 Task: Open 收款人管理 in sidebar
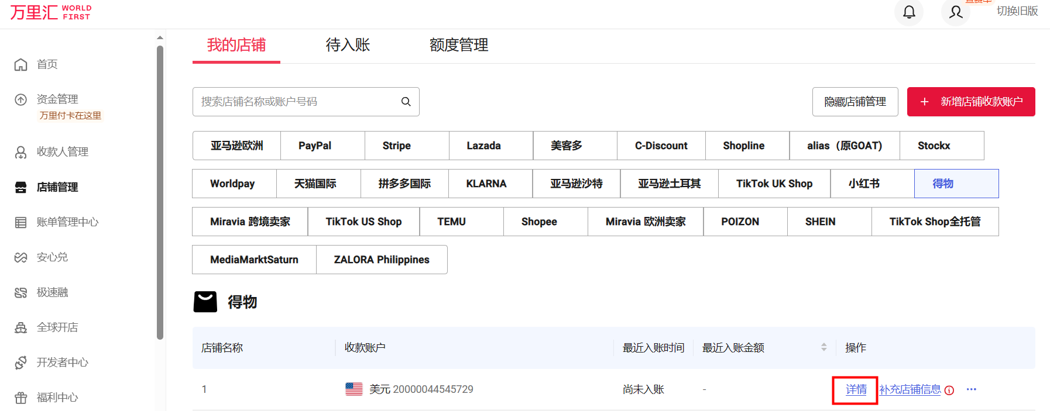[62, 152]
